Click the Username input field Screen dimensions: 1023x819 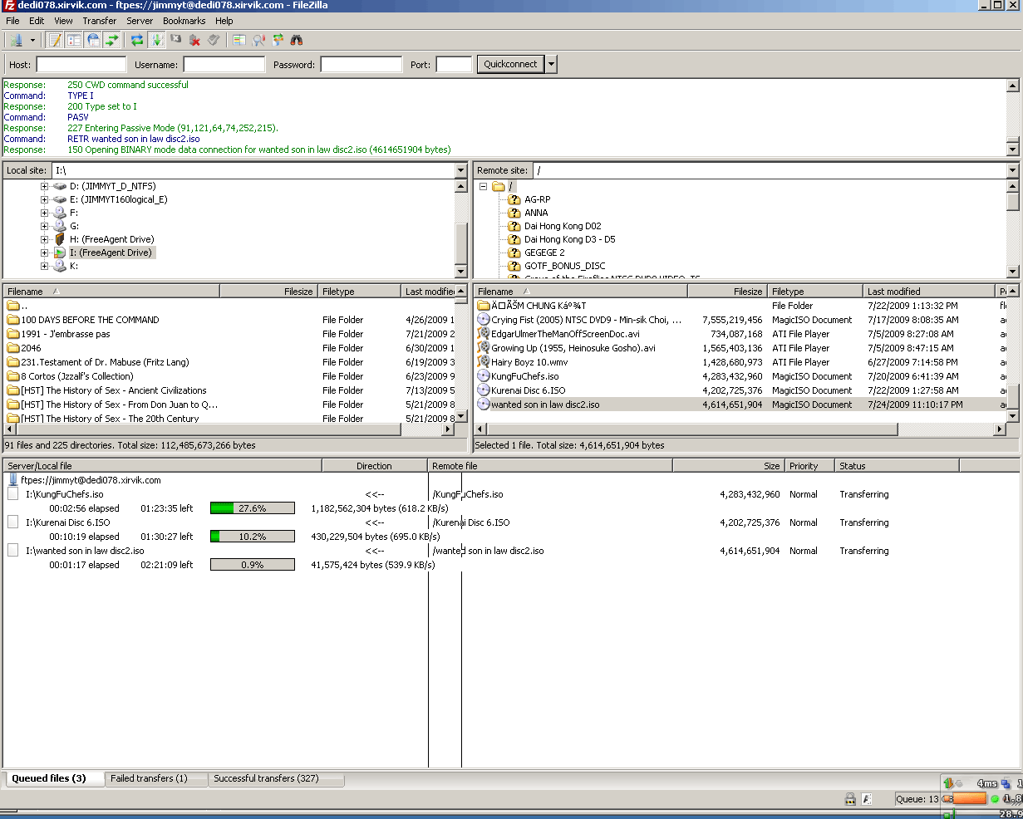pyautogui.click(x=224, y=64)
